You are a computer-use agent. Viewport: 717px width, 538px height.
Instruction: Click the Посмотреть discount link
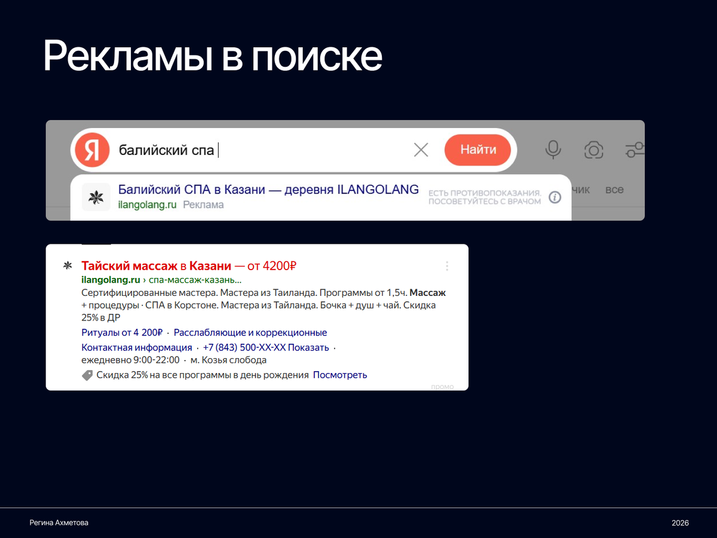tap(340, 375)
